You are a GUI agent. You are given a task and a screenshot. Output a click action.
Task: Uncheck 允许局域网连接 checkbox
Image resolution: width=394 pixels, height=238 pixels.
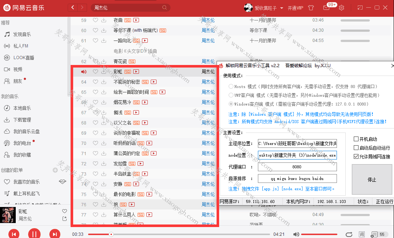[356, 157]
